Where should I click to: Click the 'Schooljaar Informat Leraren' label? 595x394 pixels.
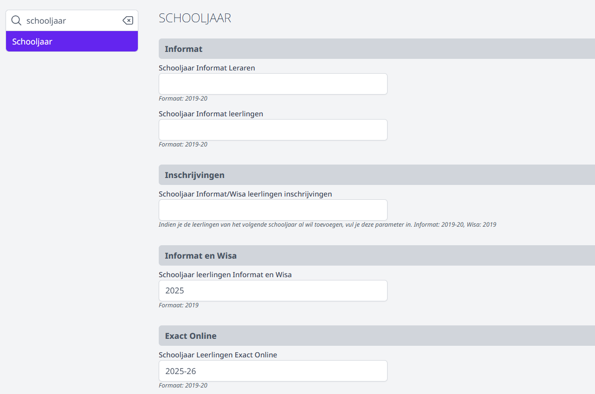click(207, 68)
